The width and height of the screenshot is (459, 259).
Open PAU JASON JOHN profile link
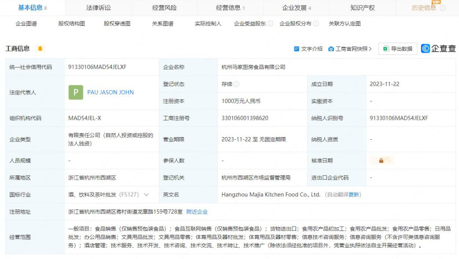[x=110, y=92]
